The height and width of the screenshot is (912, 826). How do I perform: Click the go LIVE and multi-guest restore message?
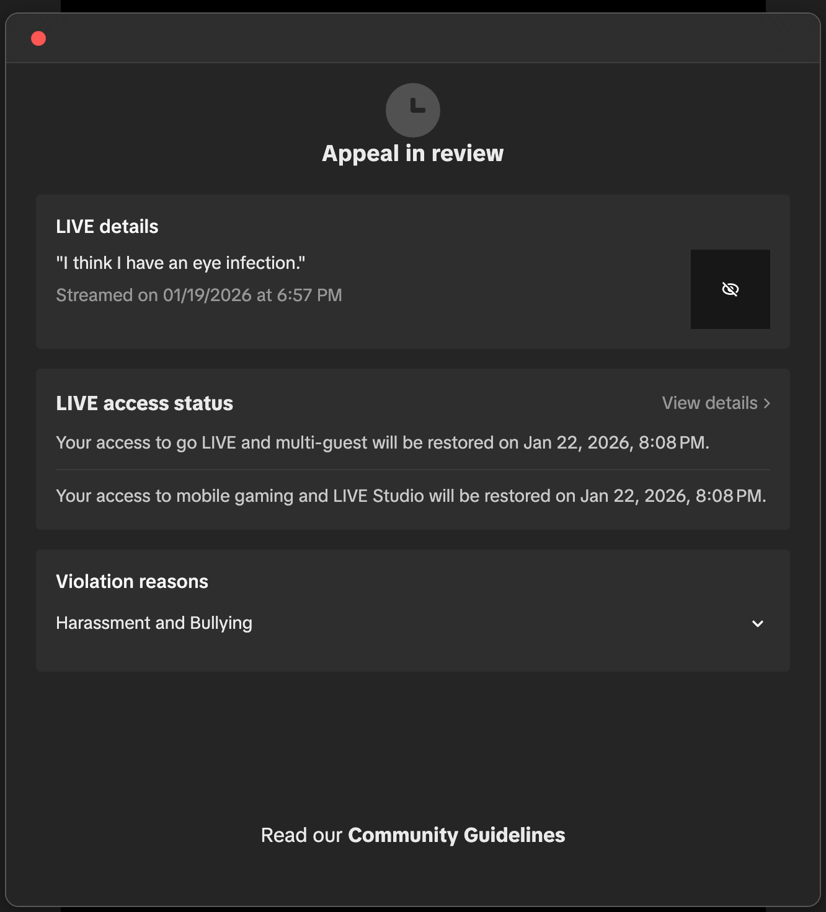[x=383, y=443]
